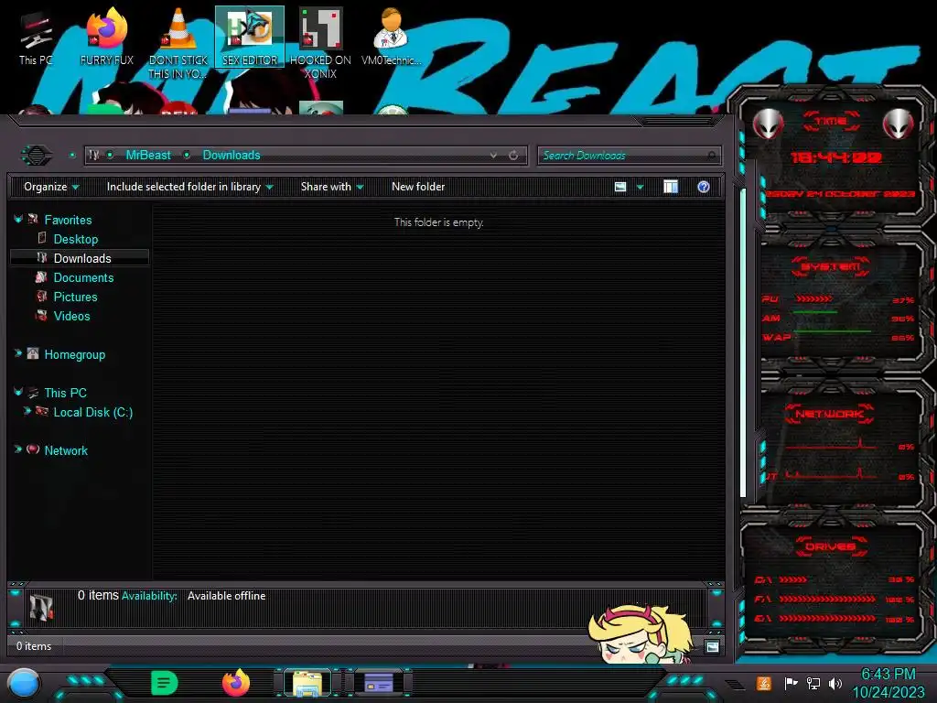Open Documents in navigation pane
The image size is (937, 703).
click(83, 277)
